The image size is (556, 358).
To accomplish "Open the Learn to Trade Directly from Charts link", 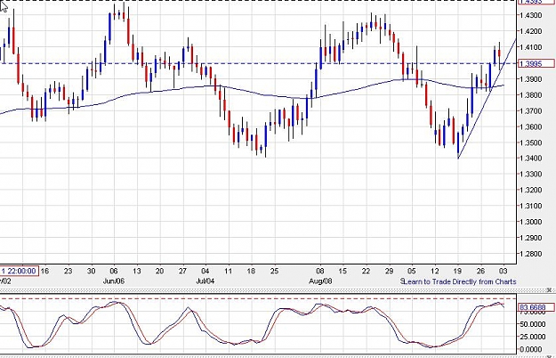I will click(460, 281).
